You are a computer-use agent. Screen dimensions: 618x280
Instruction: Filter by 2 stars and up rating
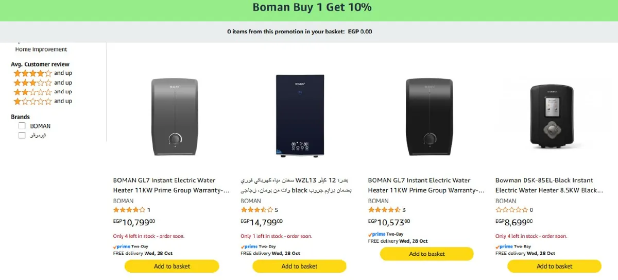[x=43, y=92]
